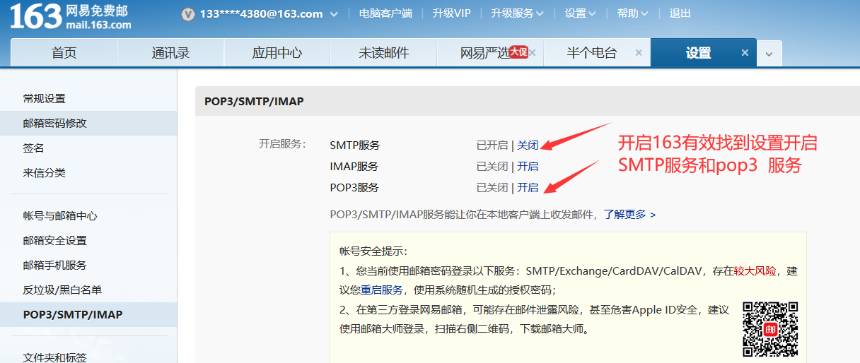Open 签名 settings in the sidebar
This screenshot has width=860, height=363.
[x=33, y=148]
